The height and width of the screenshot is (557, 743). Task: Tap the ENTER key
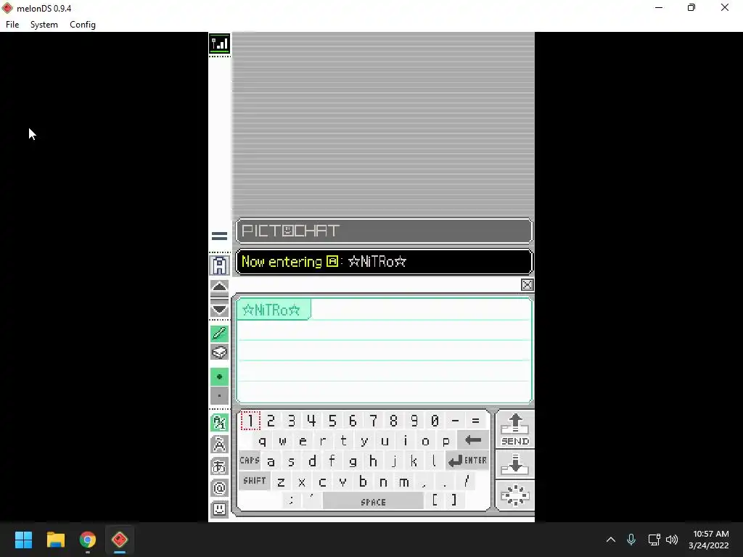[x=467, y=461]
